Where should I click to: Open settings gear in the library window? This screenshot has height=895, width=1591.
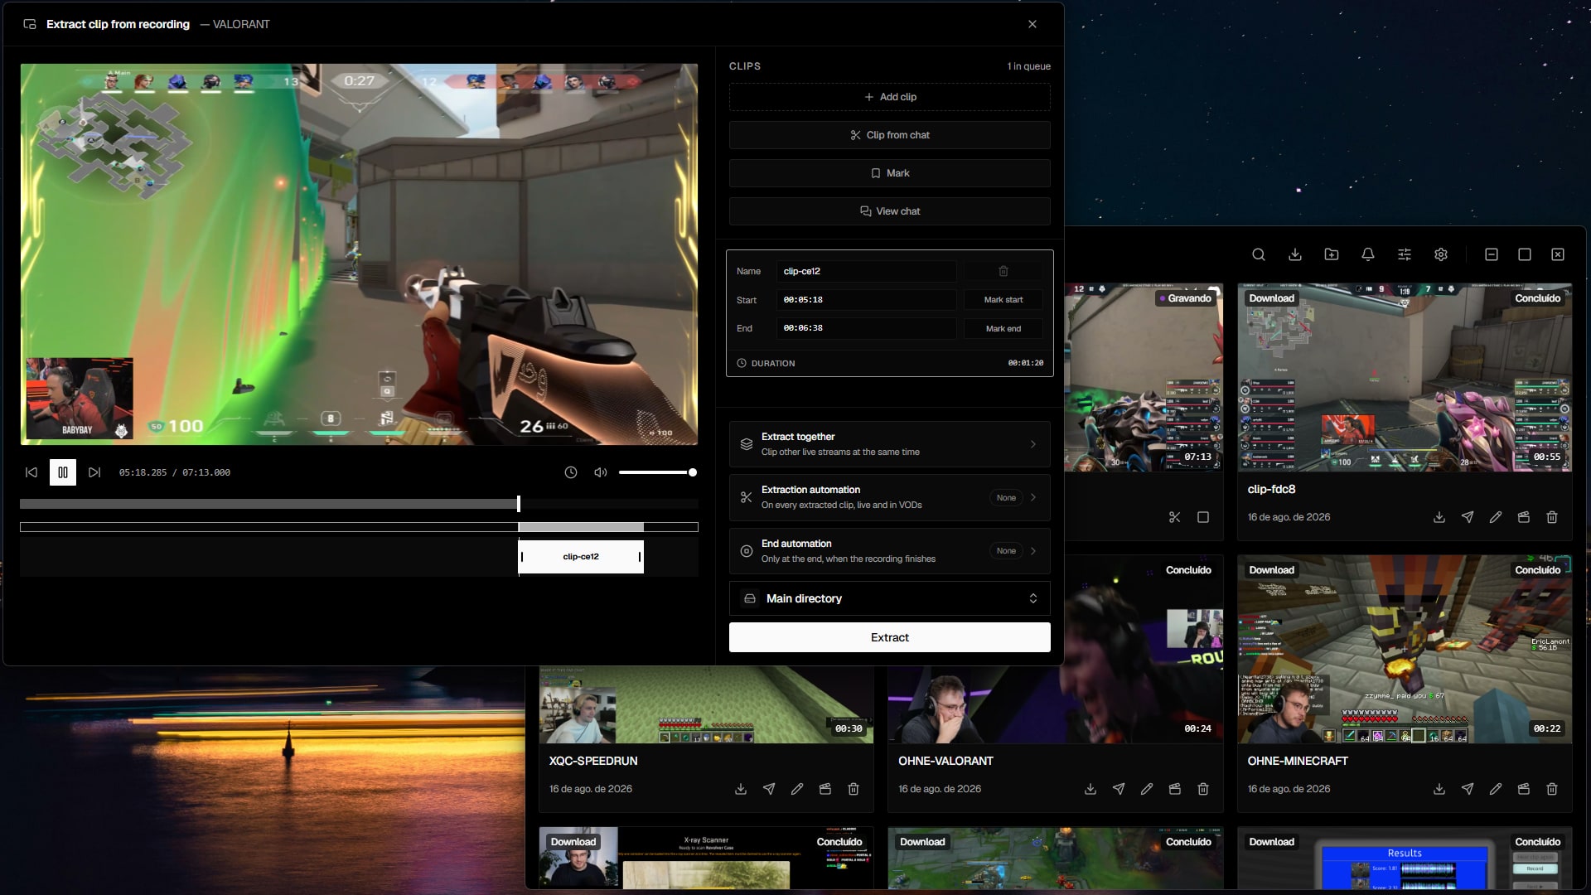click(x=1441, y=254)
